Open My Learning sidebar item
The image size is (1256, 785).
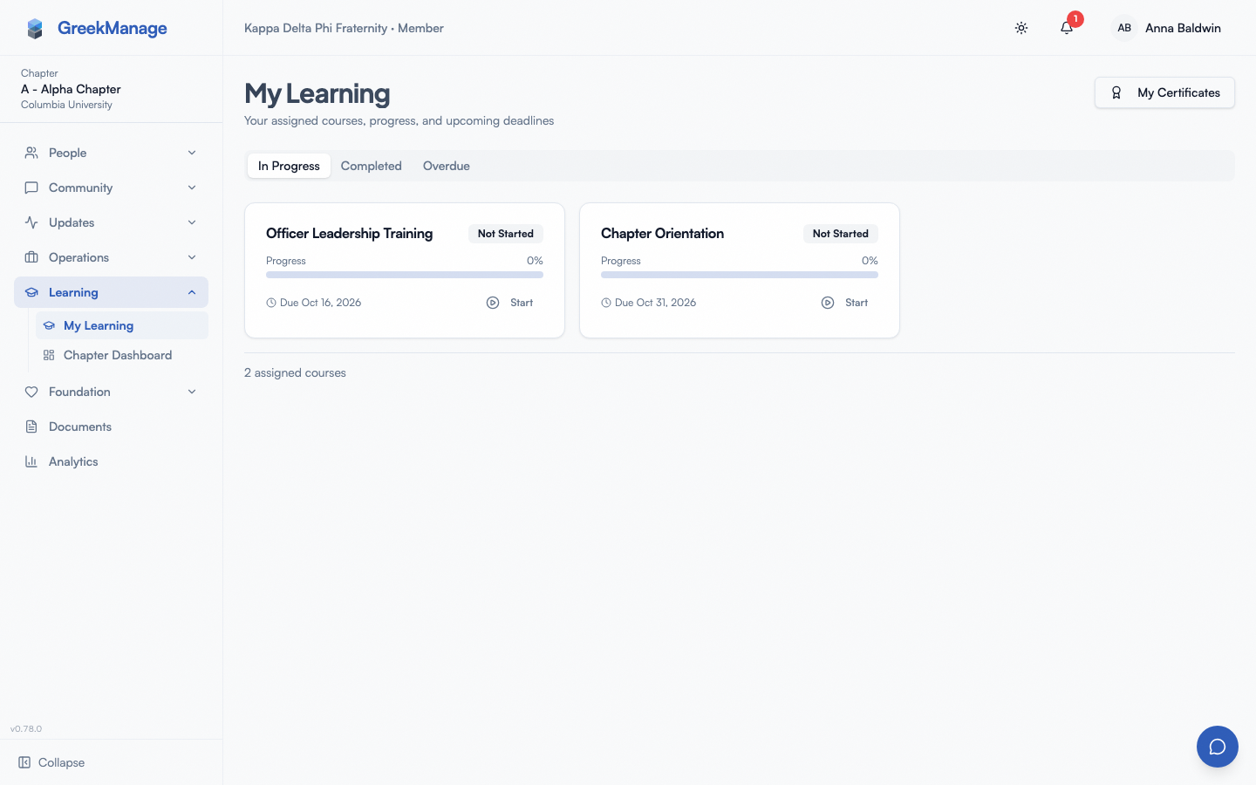(x=122, y=325)
